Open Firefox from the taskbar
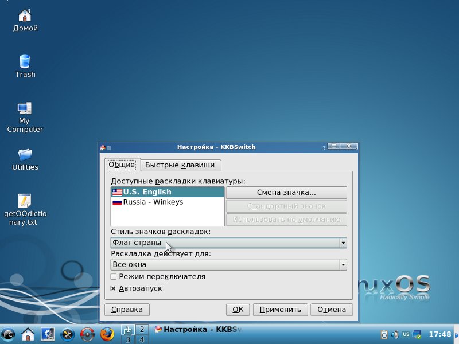This screenshot has width=459, height=344. 107,334
